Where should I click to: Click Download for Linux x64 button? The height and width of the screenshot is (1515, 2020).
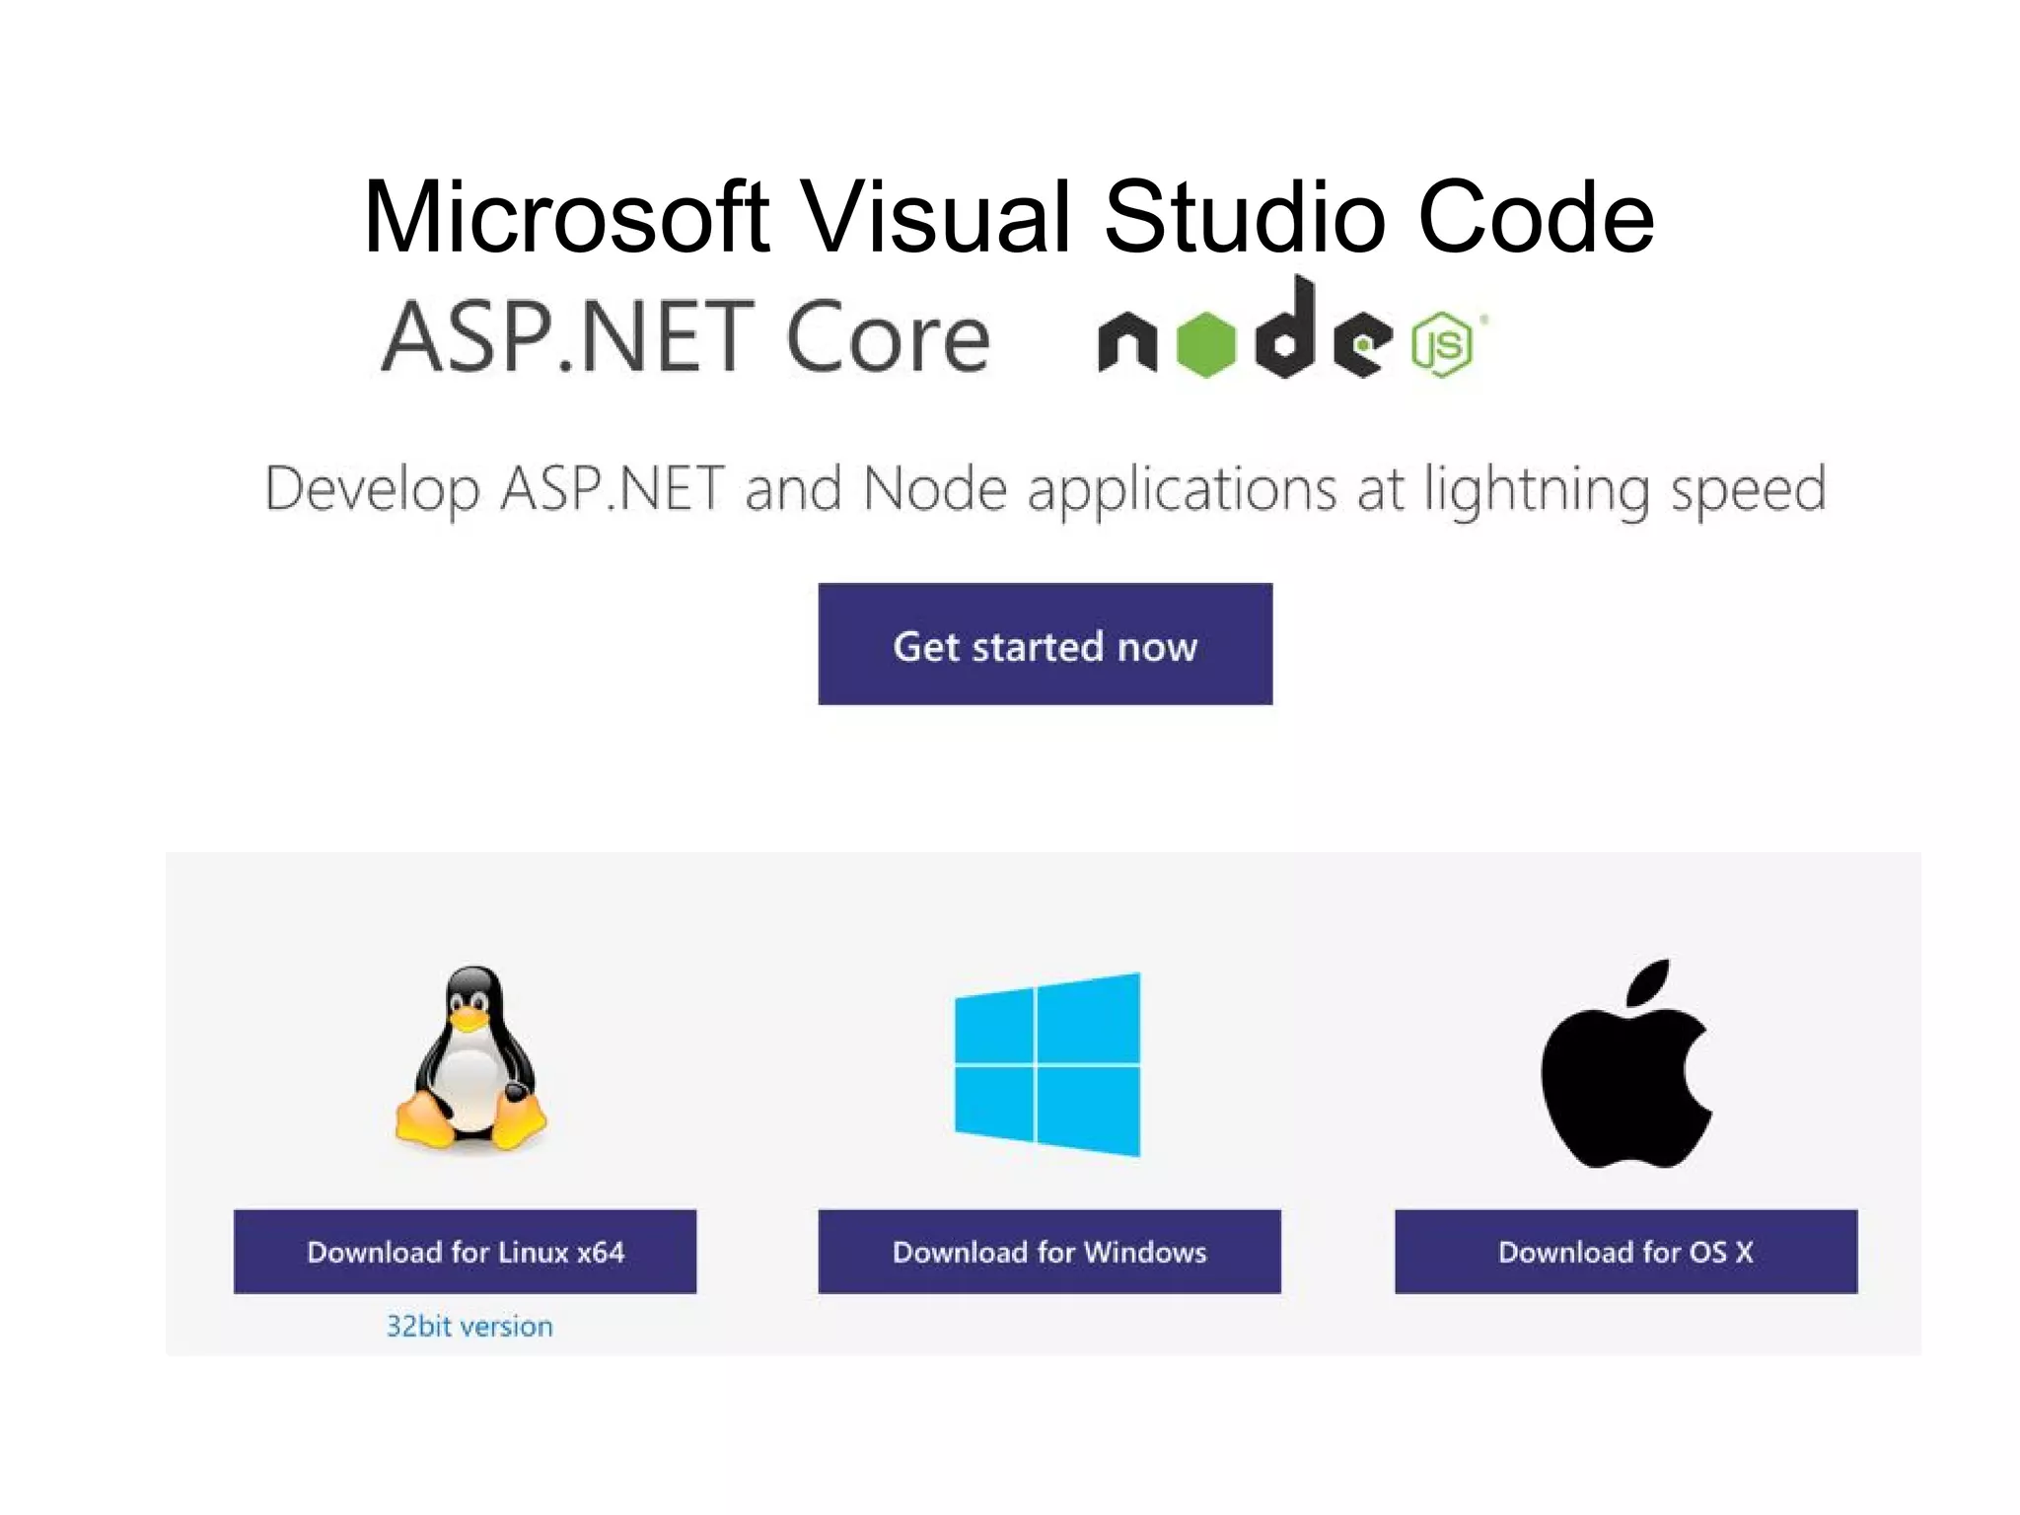(465, 1252)
